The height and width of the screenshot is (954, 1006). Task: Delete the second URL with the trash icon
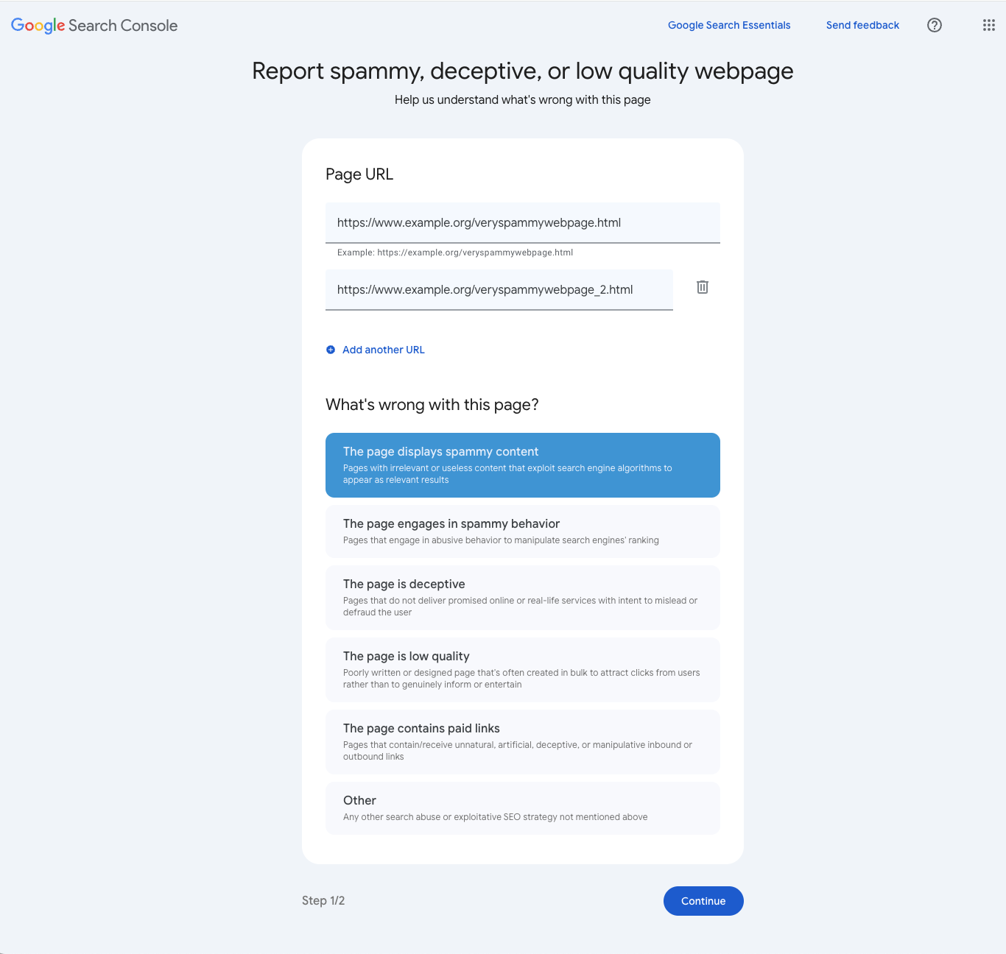(702, 287)
